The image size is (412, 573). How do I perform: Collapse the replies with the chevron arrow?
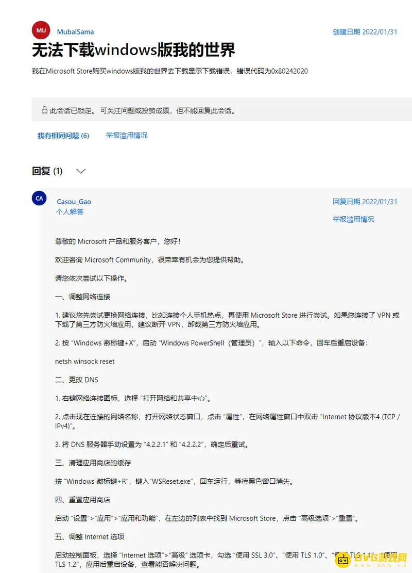click(81, 171)
